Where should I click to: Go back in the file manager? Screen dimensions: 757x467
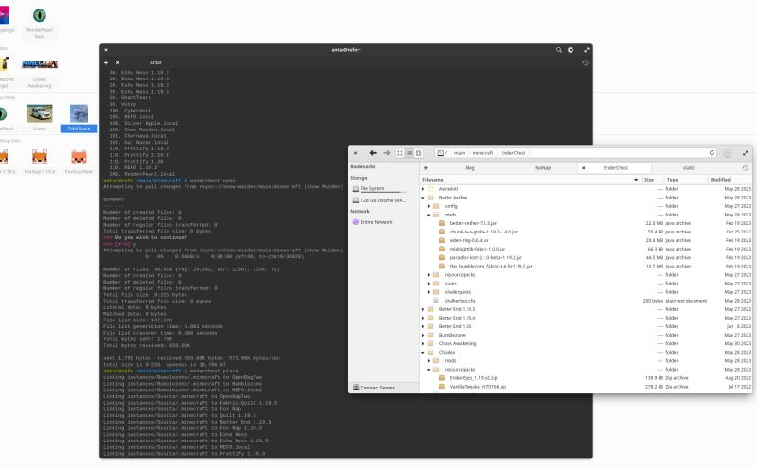[x=373, y=153]
